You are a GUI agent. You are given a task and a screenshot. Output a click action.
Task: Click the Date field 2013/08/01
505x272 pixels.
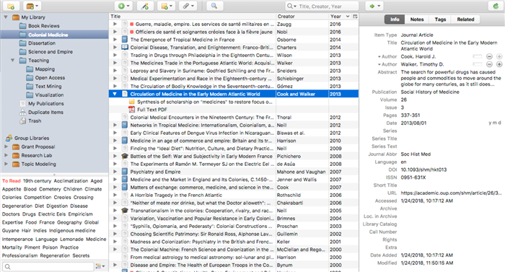413,123
